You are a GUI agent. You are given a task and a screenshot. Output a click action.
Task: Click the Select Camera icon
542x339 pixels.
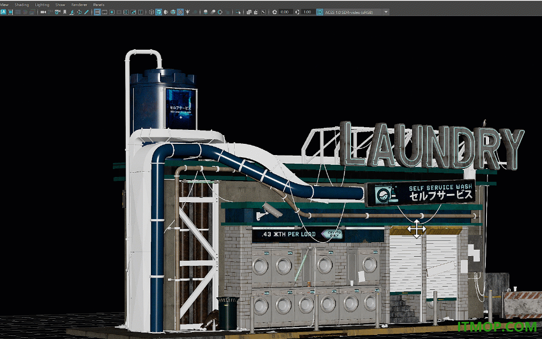(43, 12)
